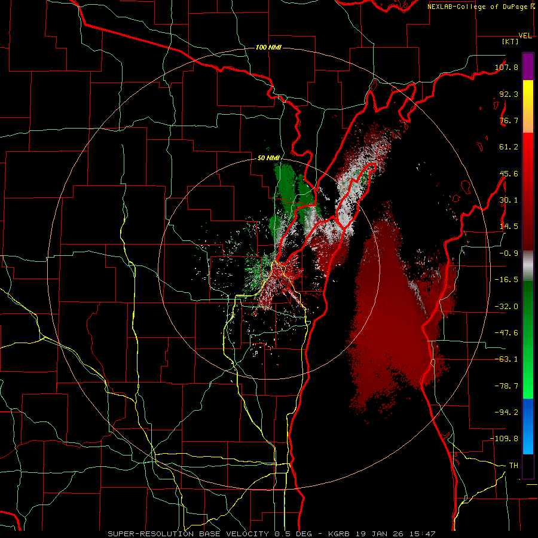This screenshot has height=538, width=538.
Task: Pick the yellow-orange segment of the color bar
Action: click(528, 106)
